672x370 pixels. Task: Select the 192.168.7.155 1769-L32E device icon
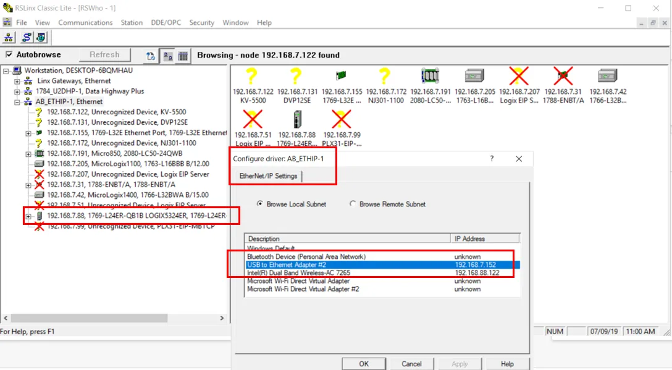(x=341, y=76)
